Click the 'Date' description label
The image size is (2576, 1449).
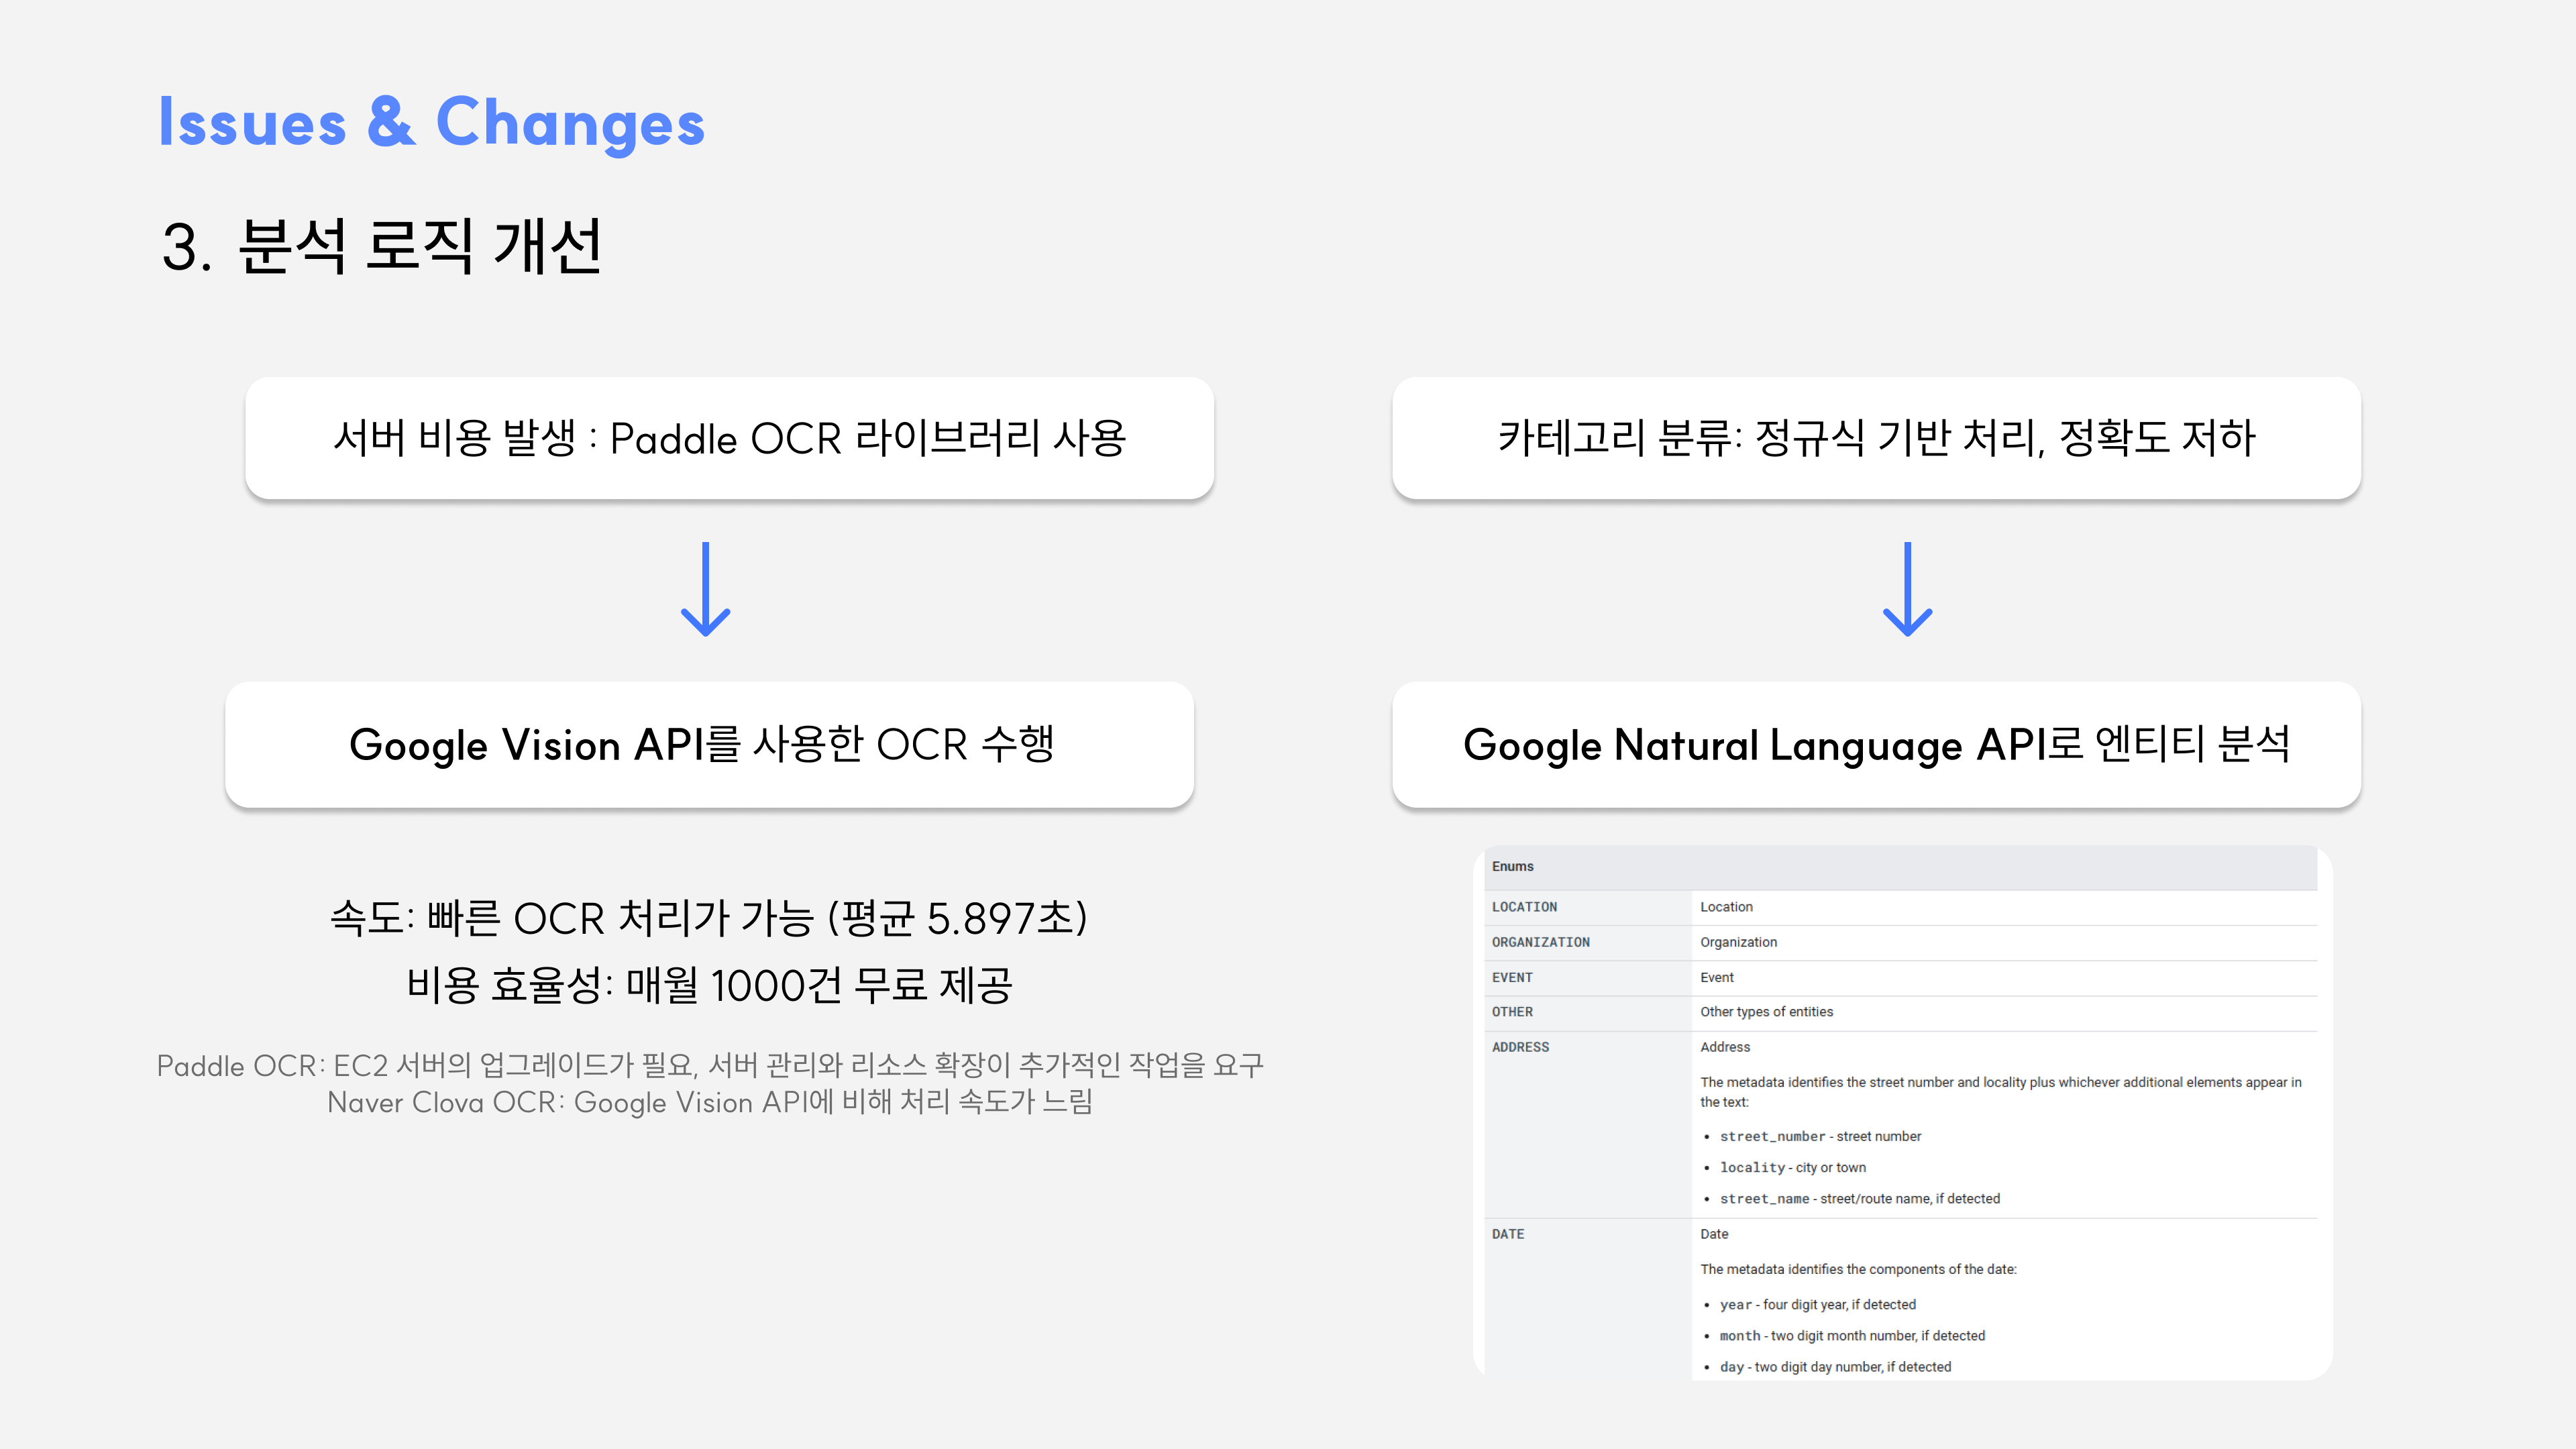pyautogui.click(x=1714, y=1234)
